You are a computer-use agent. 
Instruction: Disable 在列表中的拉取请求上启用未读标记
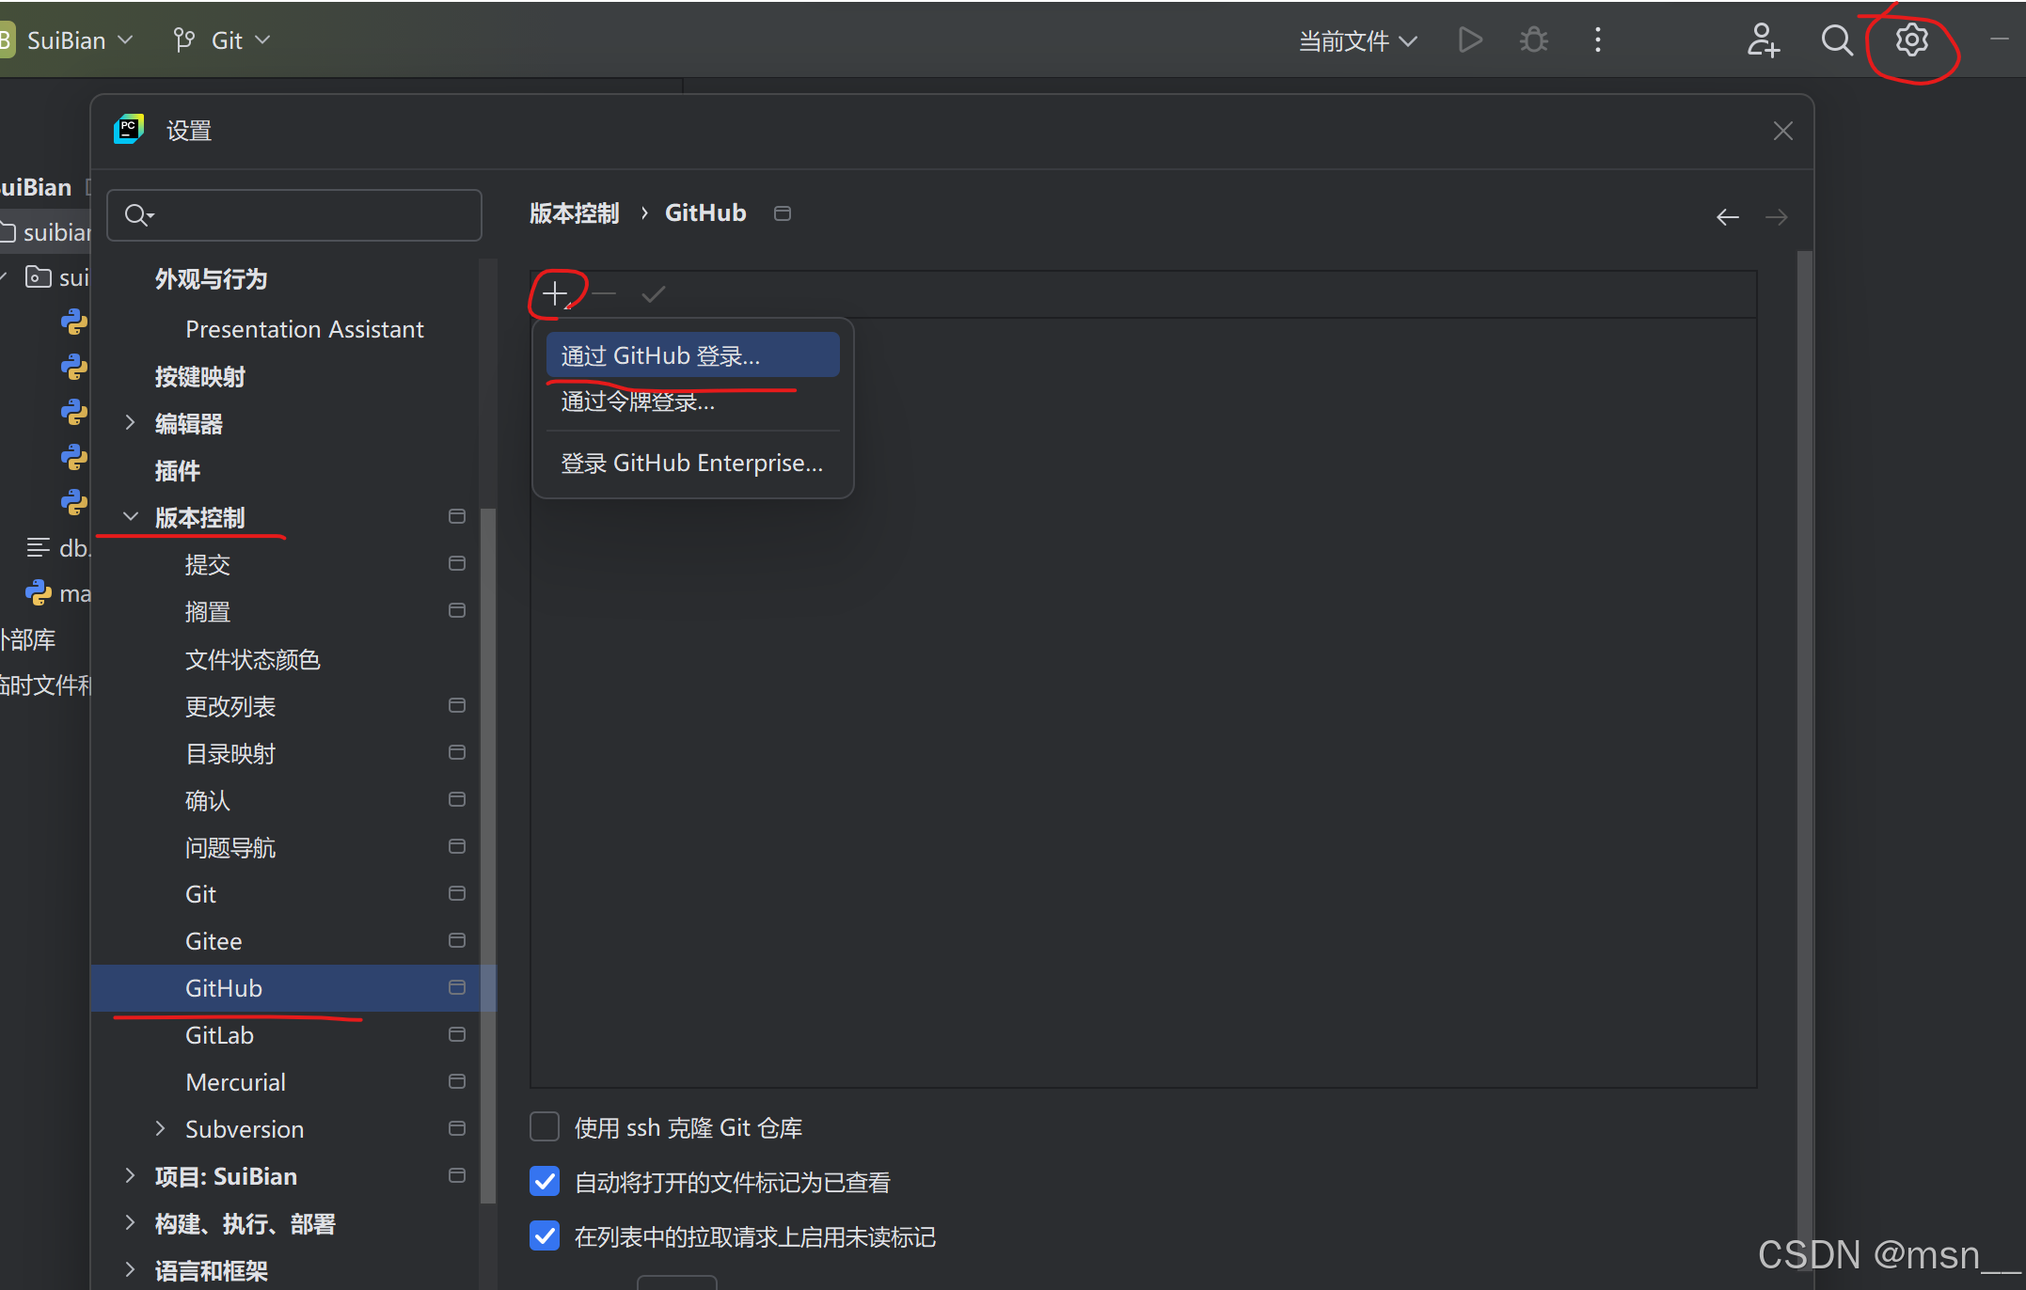tap(544, 1235)
